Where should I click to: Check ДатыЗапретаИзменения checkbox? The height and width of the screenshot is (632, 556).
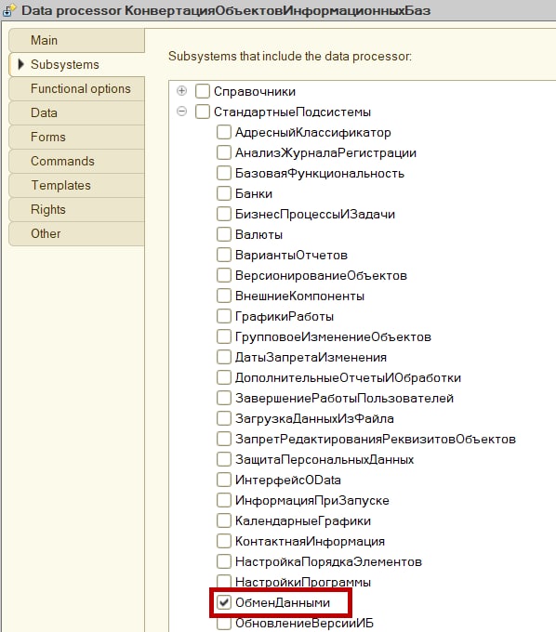click(x=224, y=357)
